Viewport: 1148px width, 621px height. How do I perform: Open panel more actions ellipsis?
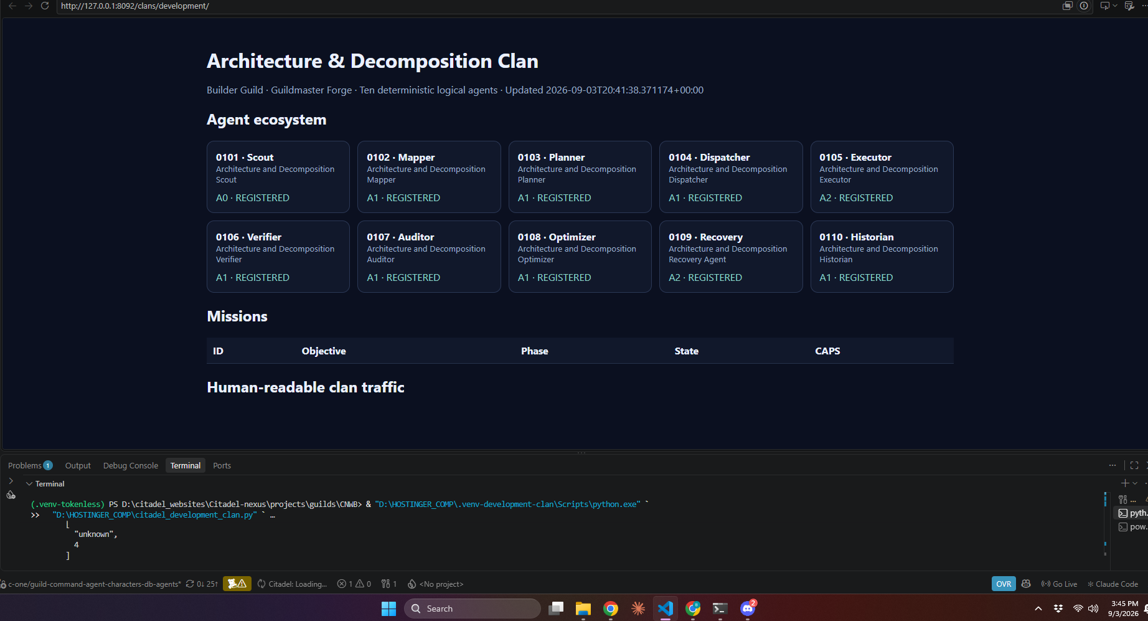[x=1113, y=465]
